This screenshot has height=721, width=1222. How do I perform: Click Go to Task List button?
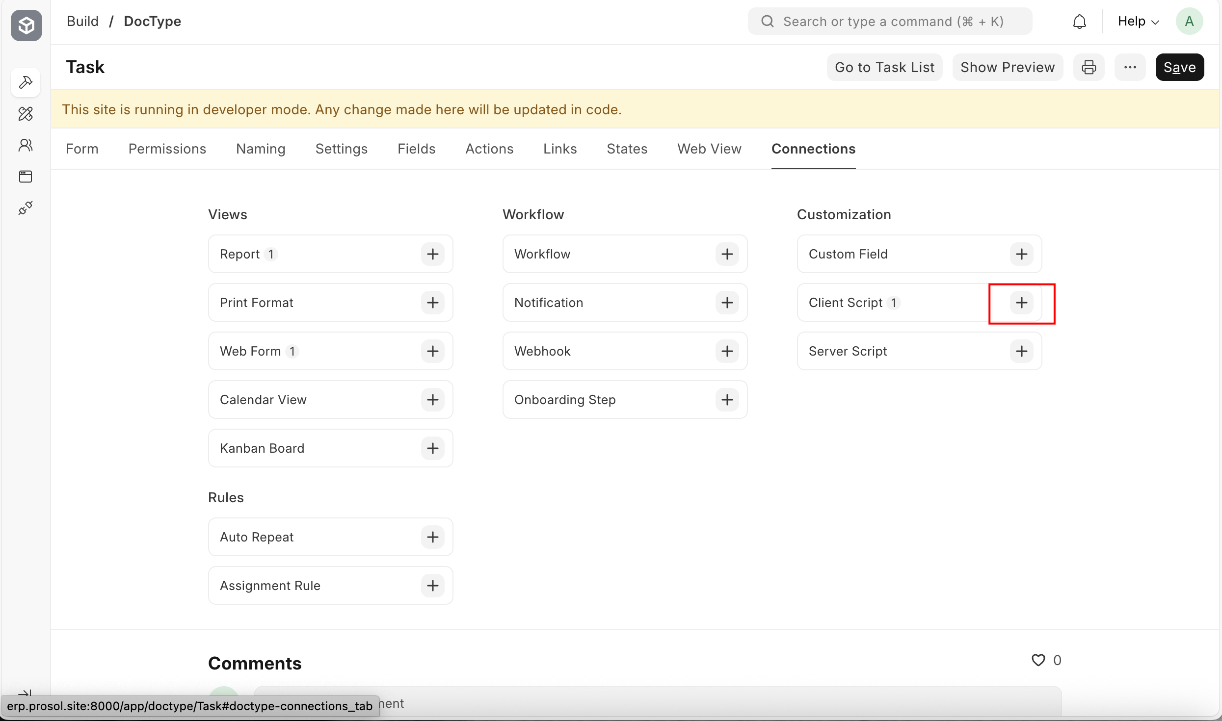(884, 67)
